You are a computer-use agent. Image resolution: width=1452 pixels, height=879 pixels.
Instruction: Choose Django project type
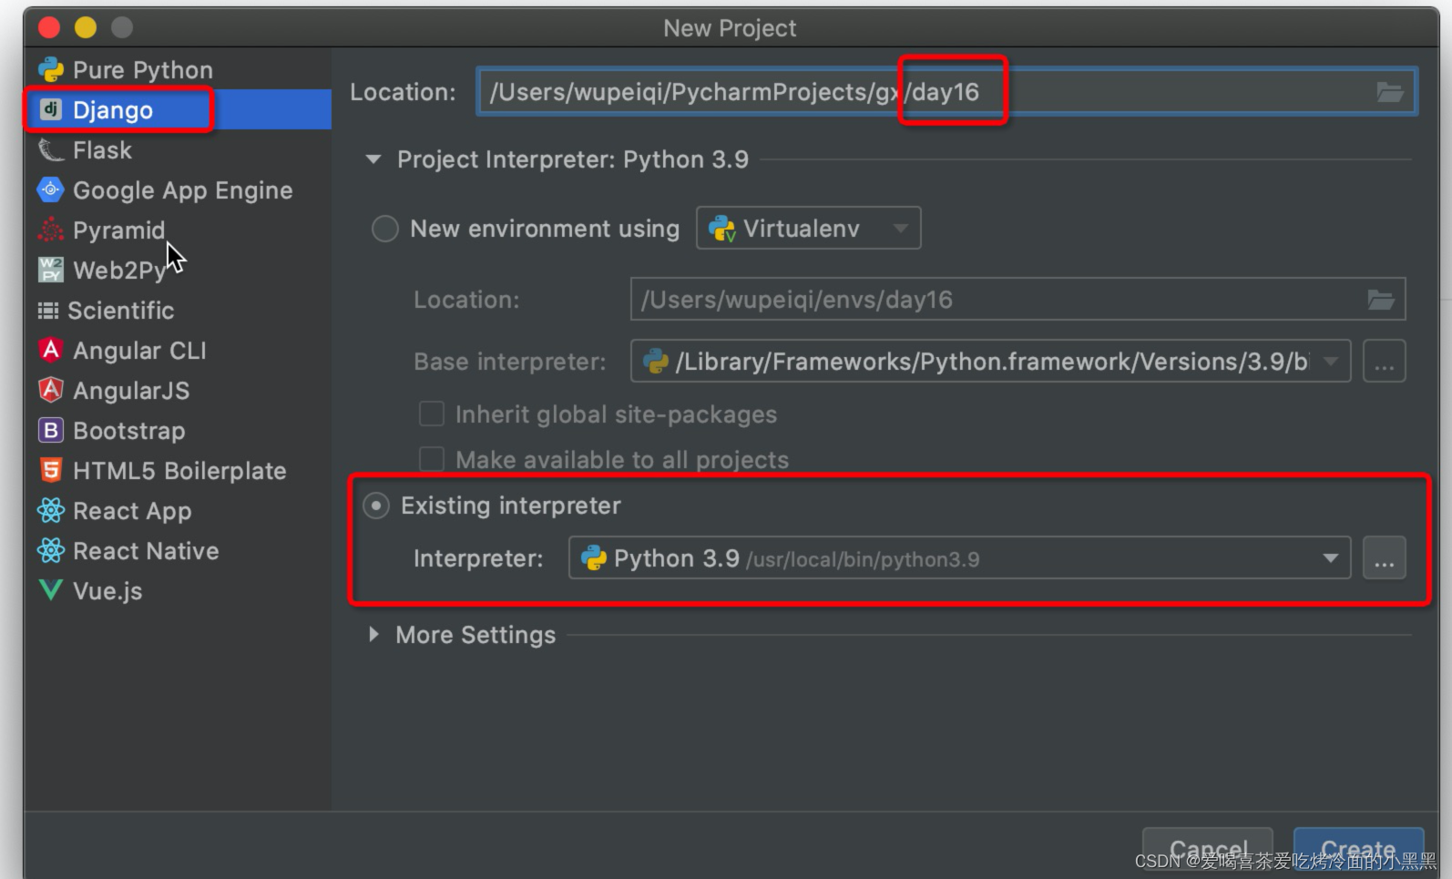pos(113,110)
